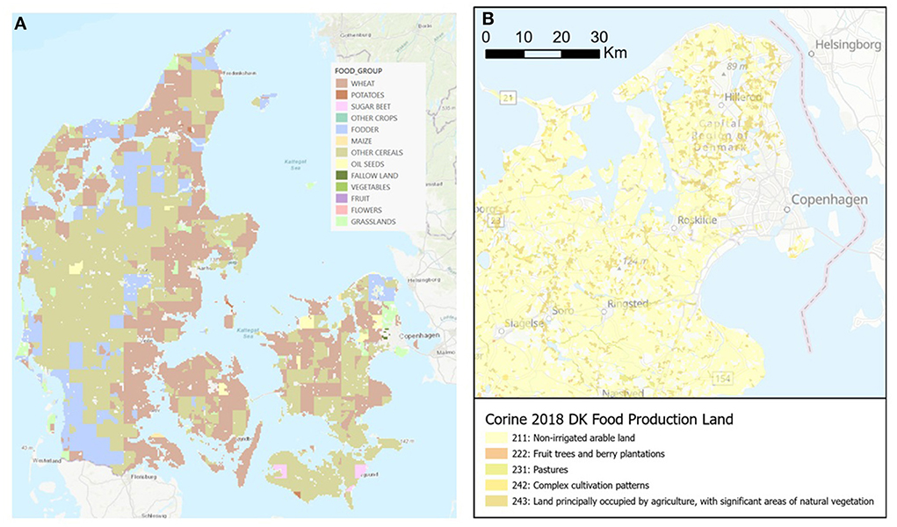The width and height of the screenshot is (897, 527).
Task: Click the MAIZE legend swatch
Action: pos(340,141)
